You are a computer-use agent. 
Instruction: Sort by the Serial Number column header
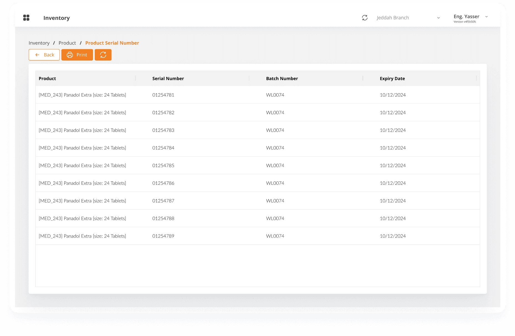pos(168,79)
